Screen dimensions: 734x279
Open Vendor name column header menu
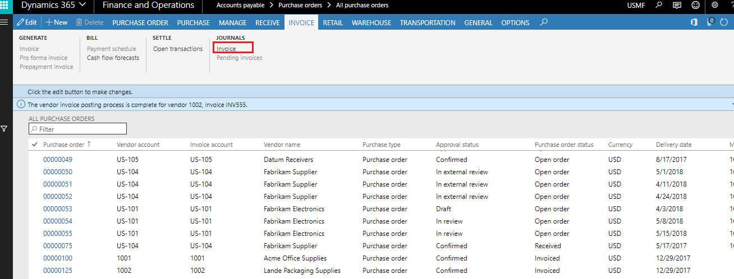tap(282, 145)
